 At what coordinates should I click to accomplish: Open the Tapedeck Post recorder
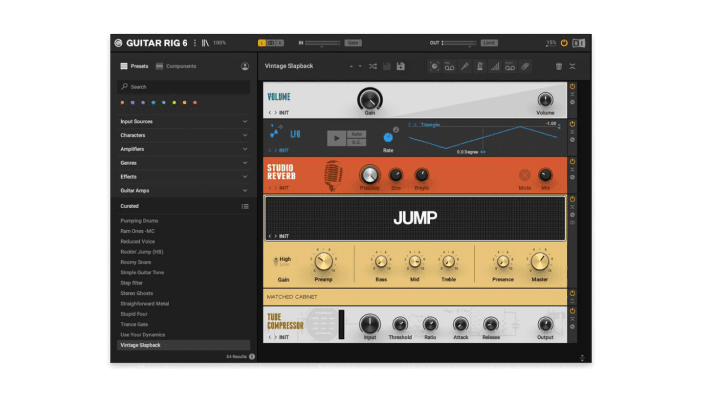510,66
